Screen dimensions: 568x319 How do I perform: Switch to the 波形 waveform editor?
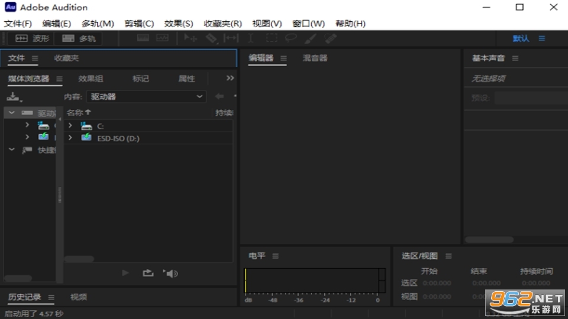tap(32, 38)
